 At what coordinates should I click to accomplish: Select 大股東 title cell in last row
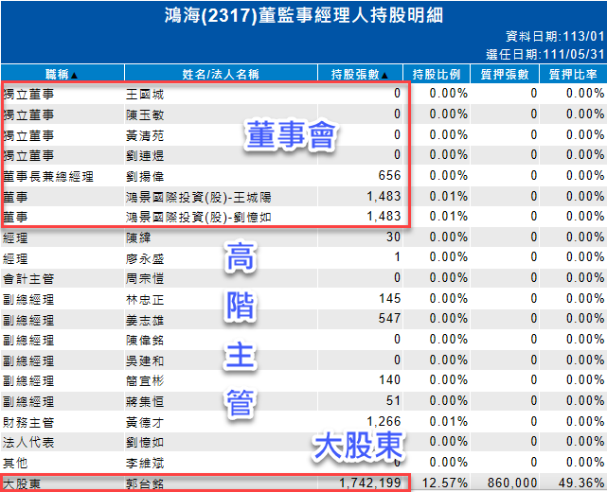[22, 483]
